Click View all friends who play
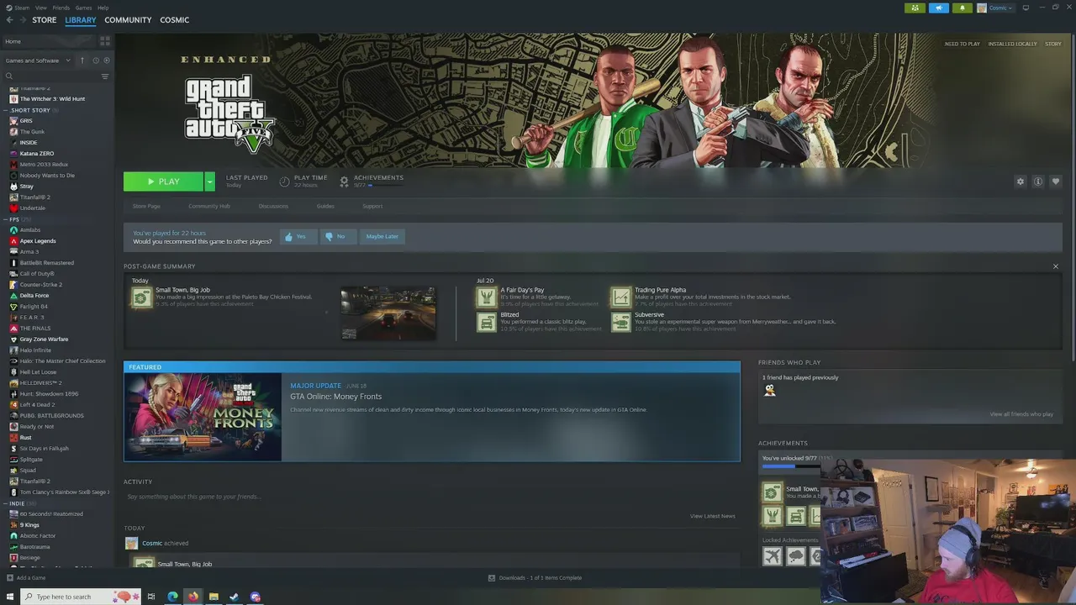The width and height of the screenshot is (1076, 605). point(1021,414)
